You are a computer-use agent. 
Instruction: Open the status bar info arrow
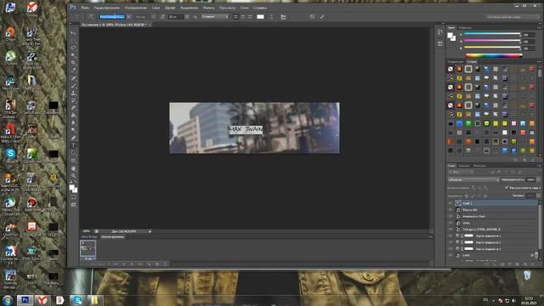150,231
